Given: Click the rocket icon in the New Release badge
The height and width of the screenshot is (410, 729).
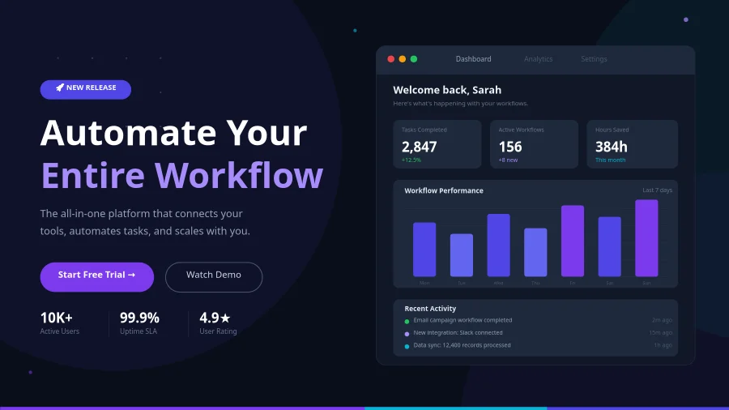Looking at the screenshot, I should click(x=60, y=88).
